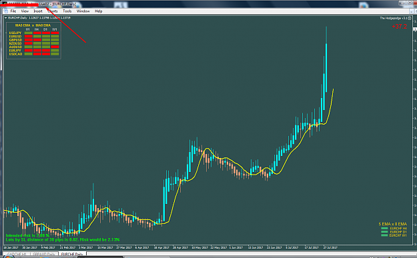This screenshot has height=258, width=417.
Task: Open the Charts menu
Action: [53, 11]
